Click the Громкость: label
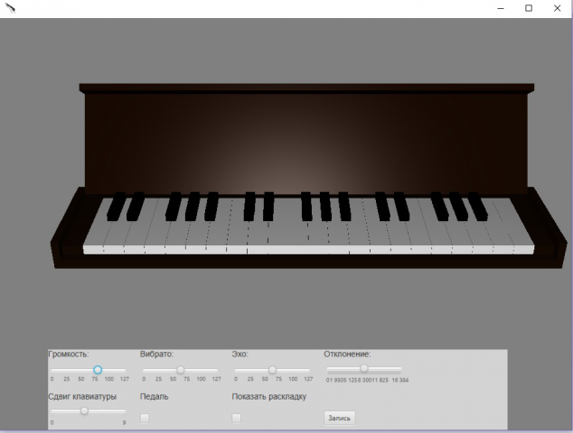The width and height of the screenshot is (573, 433). pos(69,355)
